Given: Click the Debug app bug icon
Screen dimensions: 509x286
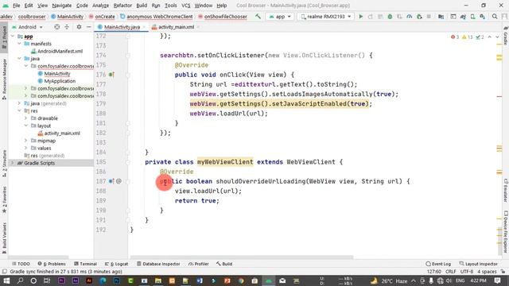Looking at the screenshot, I should coord(390,17).
